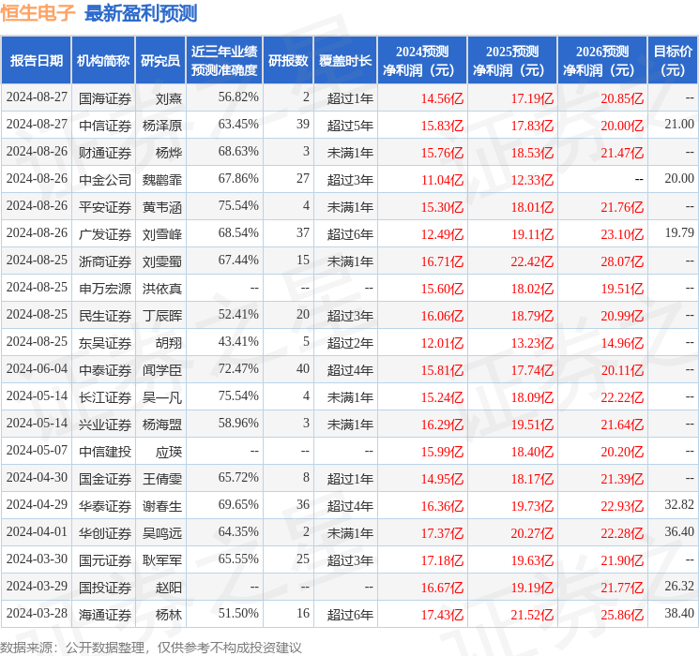Click 2025 profit value 13.23亿
Image resolution: width=699 pixels, height=656 pixels.
tap(532, 343)
